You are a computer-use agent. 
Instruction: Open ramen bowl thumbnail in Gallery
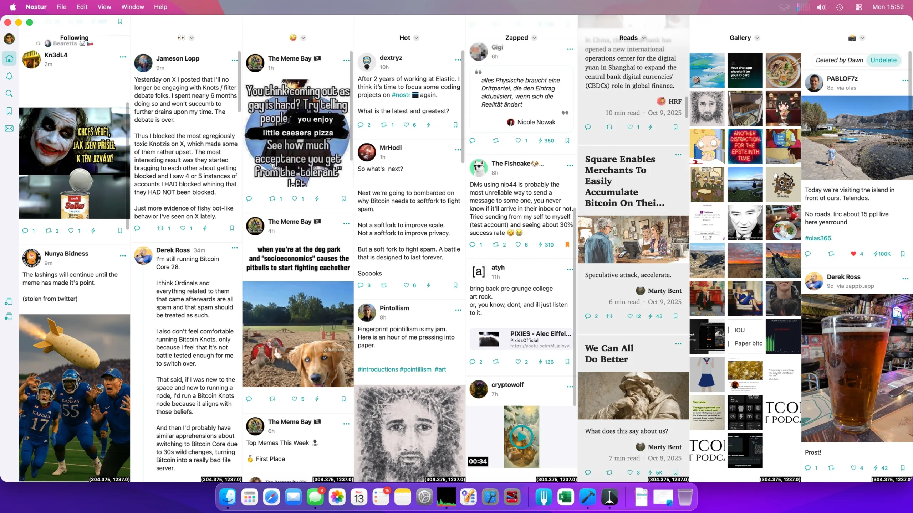coord(783,70)
